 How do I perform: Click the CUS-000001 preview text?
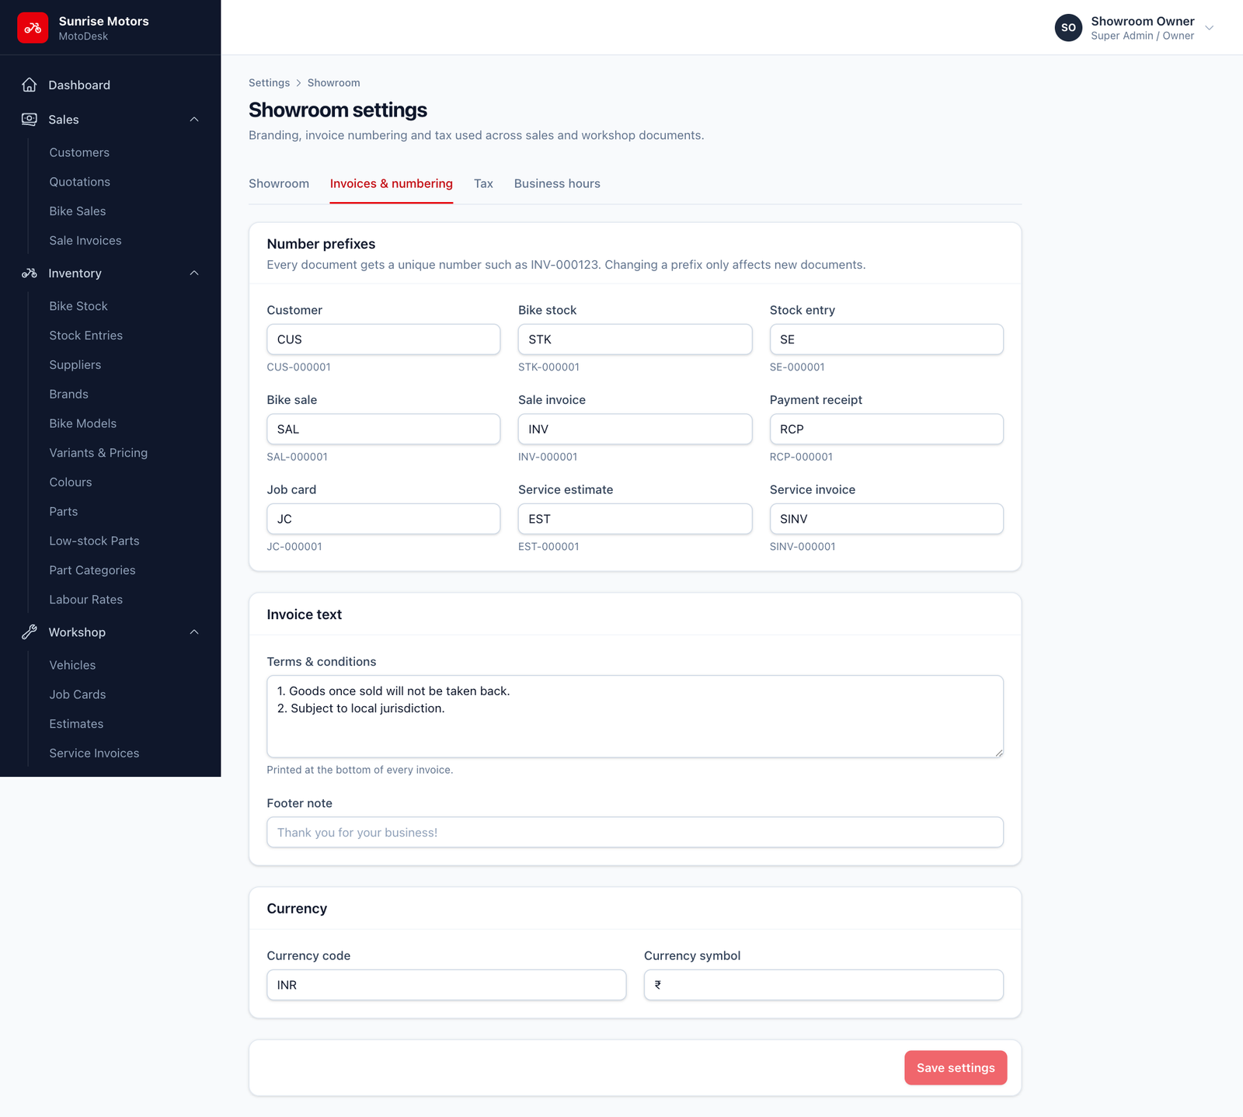298,367
